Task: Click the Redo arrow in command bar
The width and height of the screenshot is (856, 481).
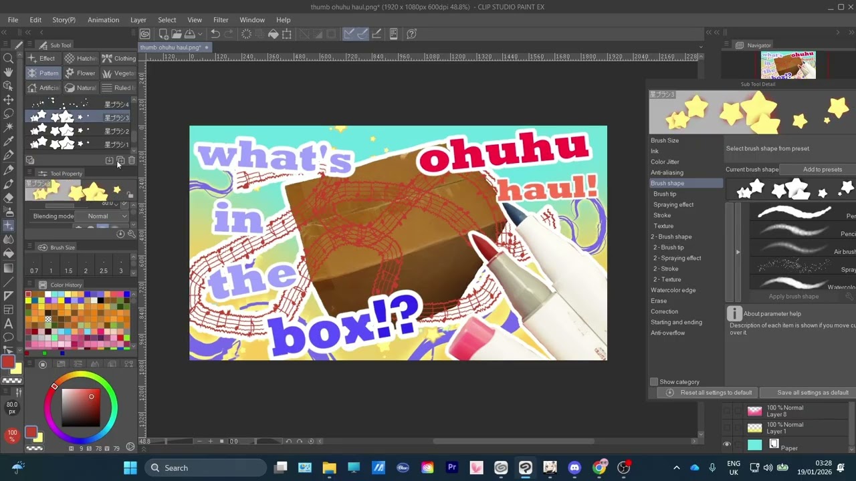Action: (229, 34)
